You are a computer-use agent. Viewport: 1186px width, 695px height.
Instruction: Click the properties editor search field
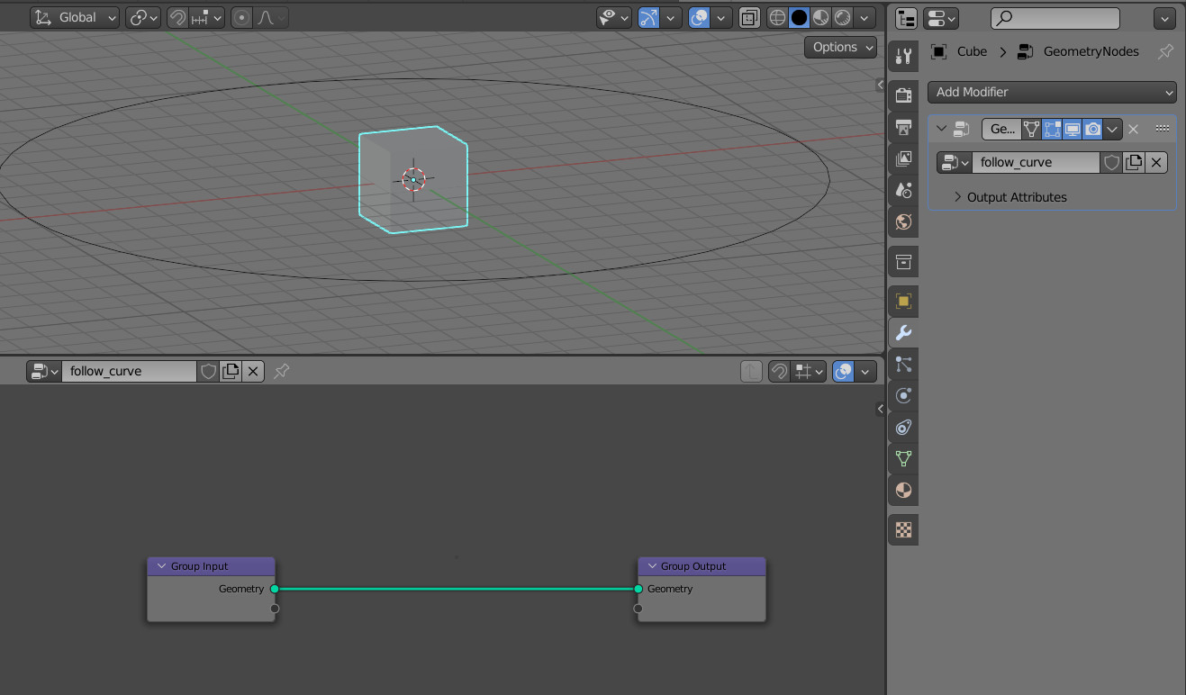coord(1054,18)
